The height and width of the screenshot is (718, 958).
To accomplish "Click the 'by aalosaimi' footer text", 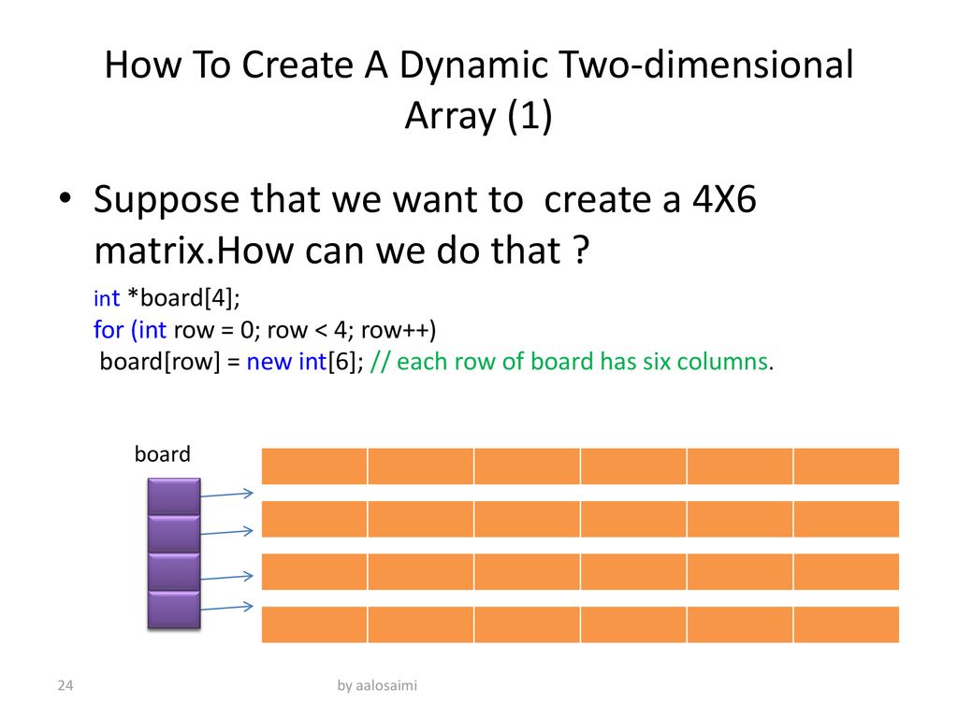I will click(x=377, y=685).
